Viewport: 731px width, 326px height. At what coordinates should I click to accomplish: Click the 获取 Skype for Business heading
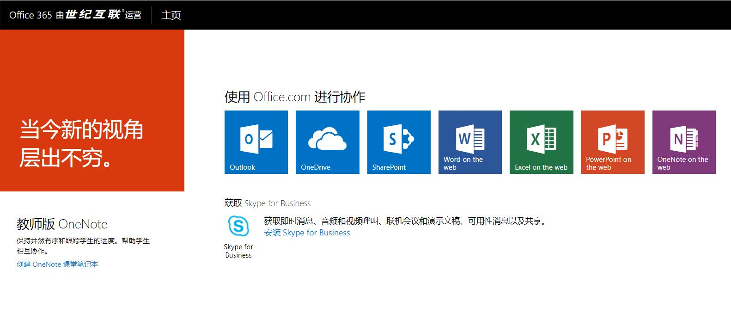(268, 203)
